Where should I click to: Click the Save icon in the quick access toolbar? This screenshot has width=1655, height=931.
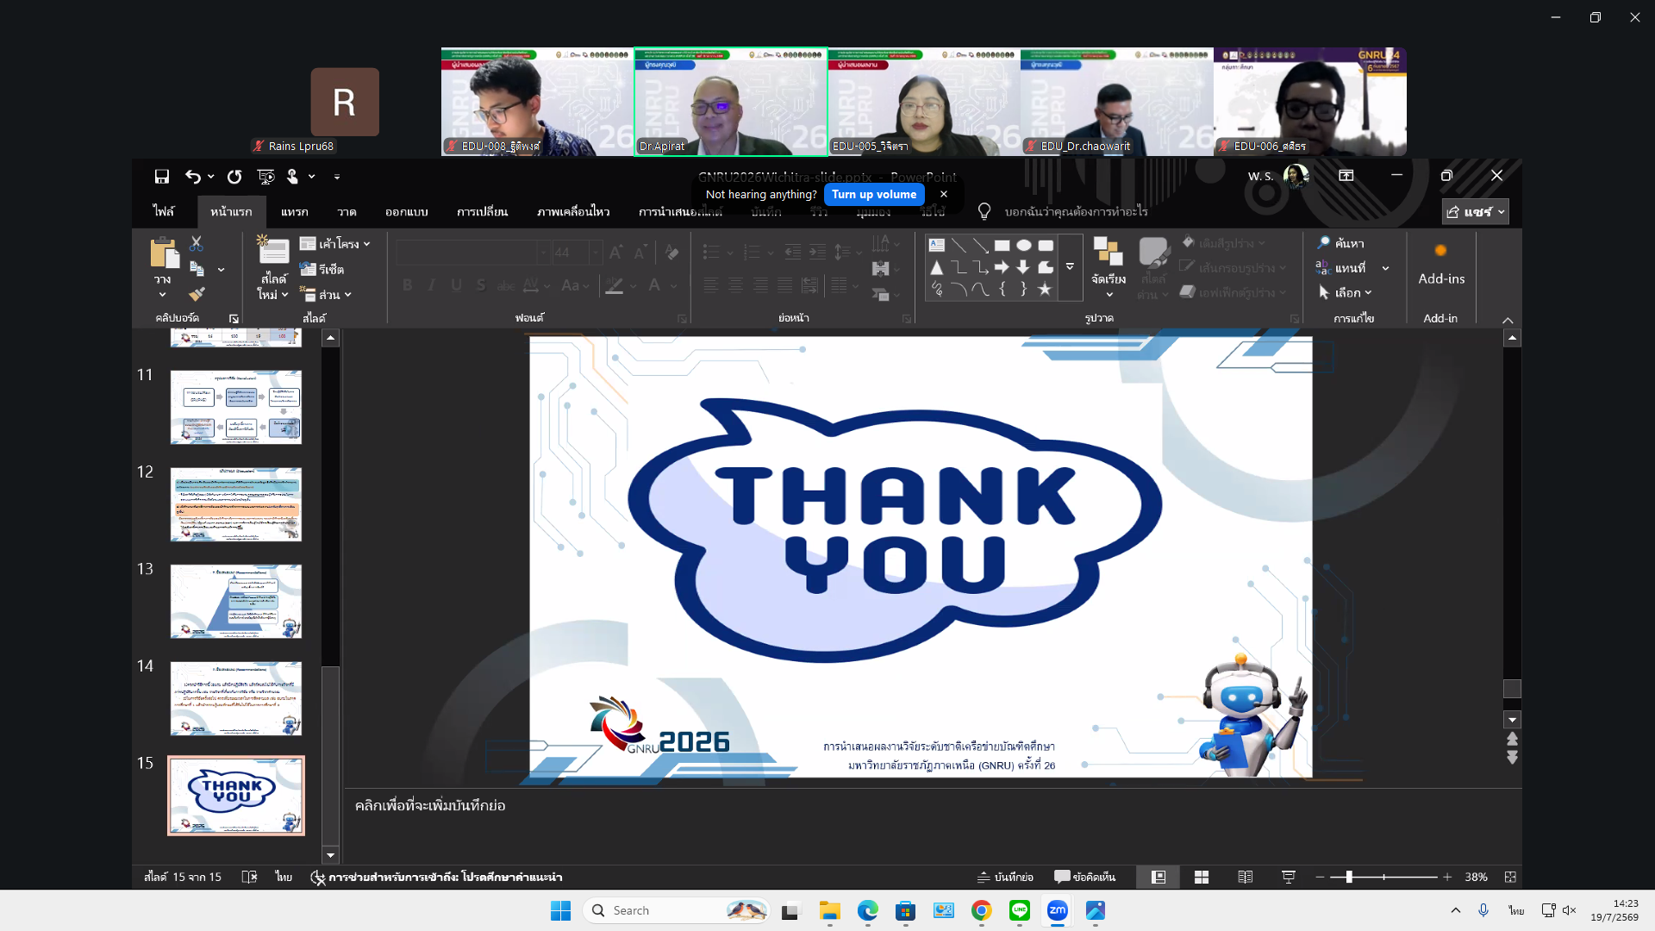point(162,177)
